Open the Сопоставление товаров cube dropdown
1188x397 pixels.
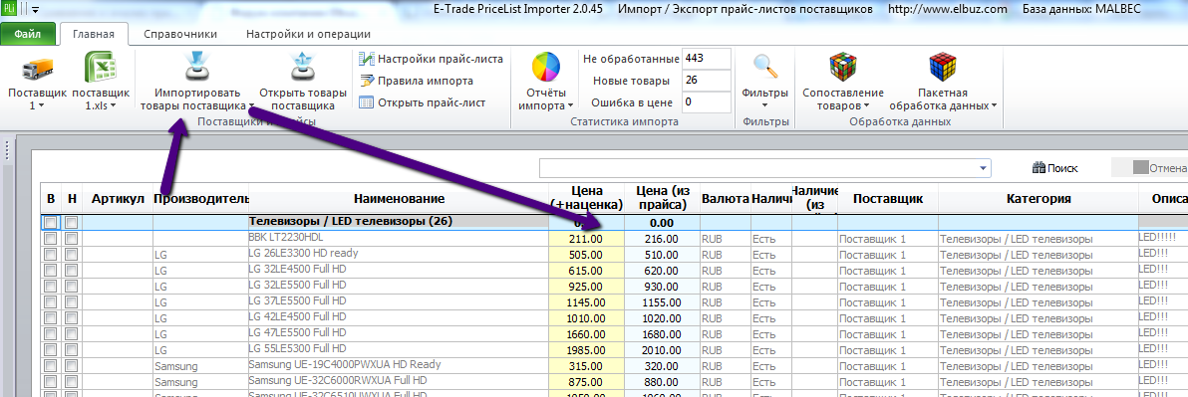(843, 81)
